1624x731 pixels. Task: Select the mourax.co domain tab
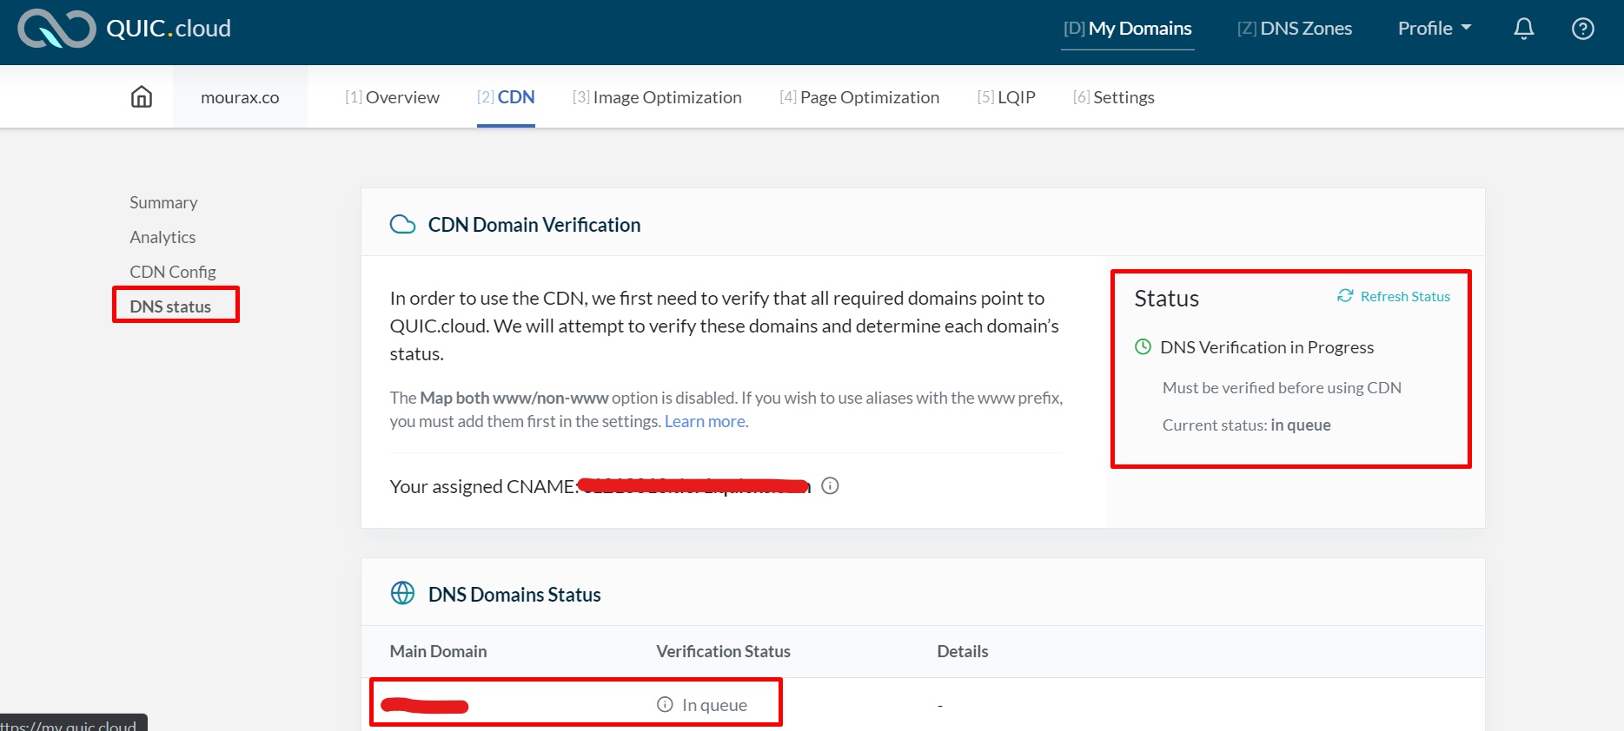point(240,97)
